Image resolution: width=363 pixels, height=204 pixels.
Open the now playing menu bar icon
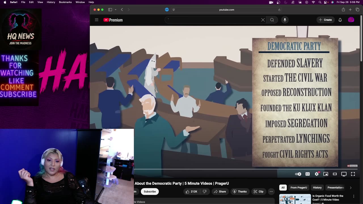pyautogui.click(x=307, y=2)
